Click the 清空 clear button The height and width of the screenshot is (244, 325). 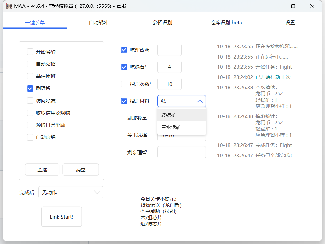pos(81,169)
